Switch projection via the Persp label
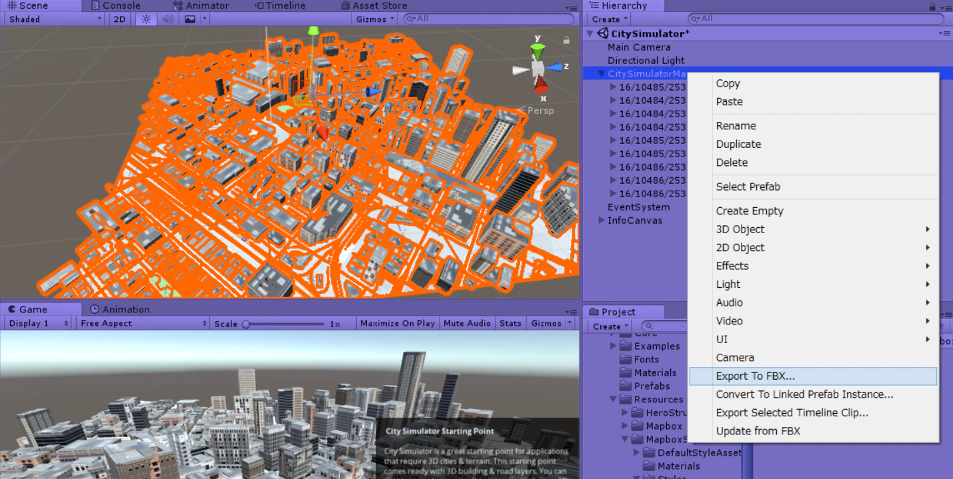 coord(540,111)
